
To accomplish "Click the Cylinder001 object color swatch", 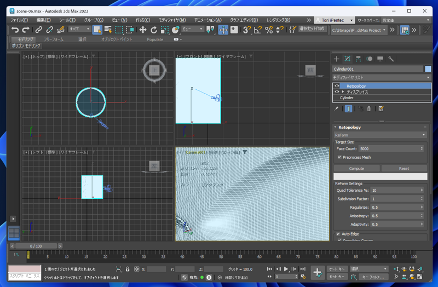I will pyautogui.click(x=428, y=69).
